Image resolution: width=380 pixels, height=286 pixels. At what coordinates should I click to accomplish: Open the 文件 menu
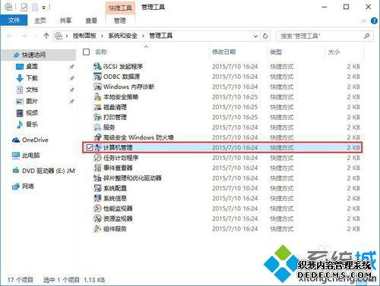(x=14, y=20)
